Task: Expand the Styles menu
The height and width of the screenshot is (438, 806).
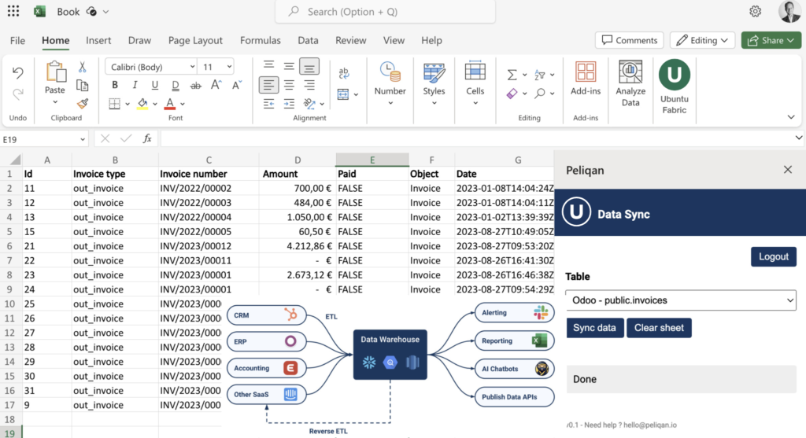Action: coord(434,103)
